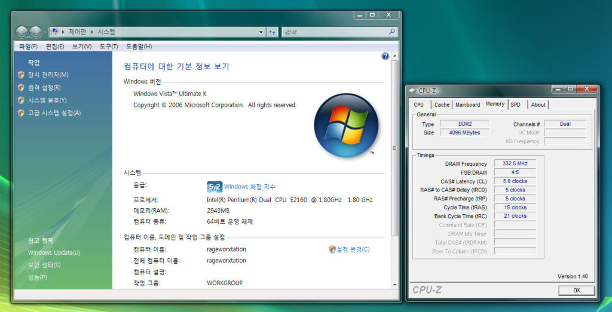Click Cycle Time 15 clocks value

[515, 207]
